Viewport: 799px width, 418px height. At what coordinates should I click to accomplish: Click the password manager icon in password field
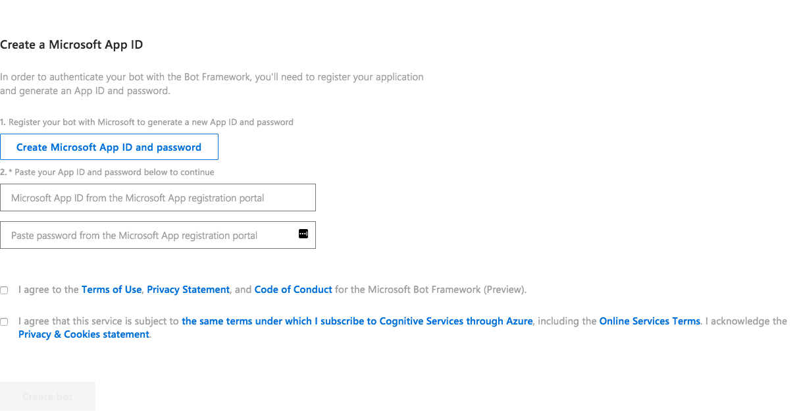click(x=303, y=234)
